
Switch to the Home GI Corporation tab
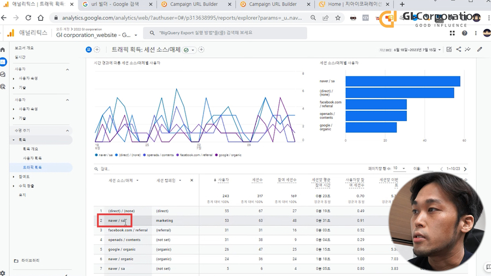point(354,4)
